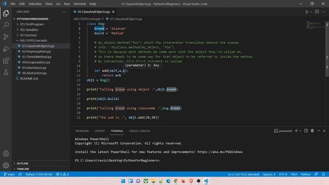Viewport: 329px width, 185px height.
Task: Close the 01.ClassAndObjects.py tab
Action: [x=113, y=12]
